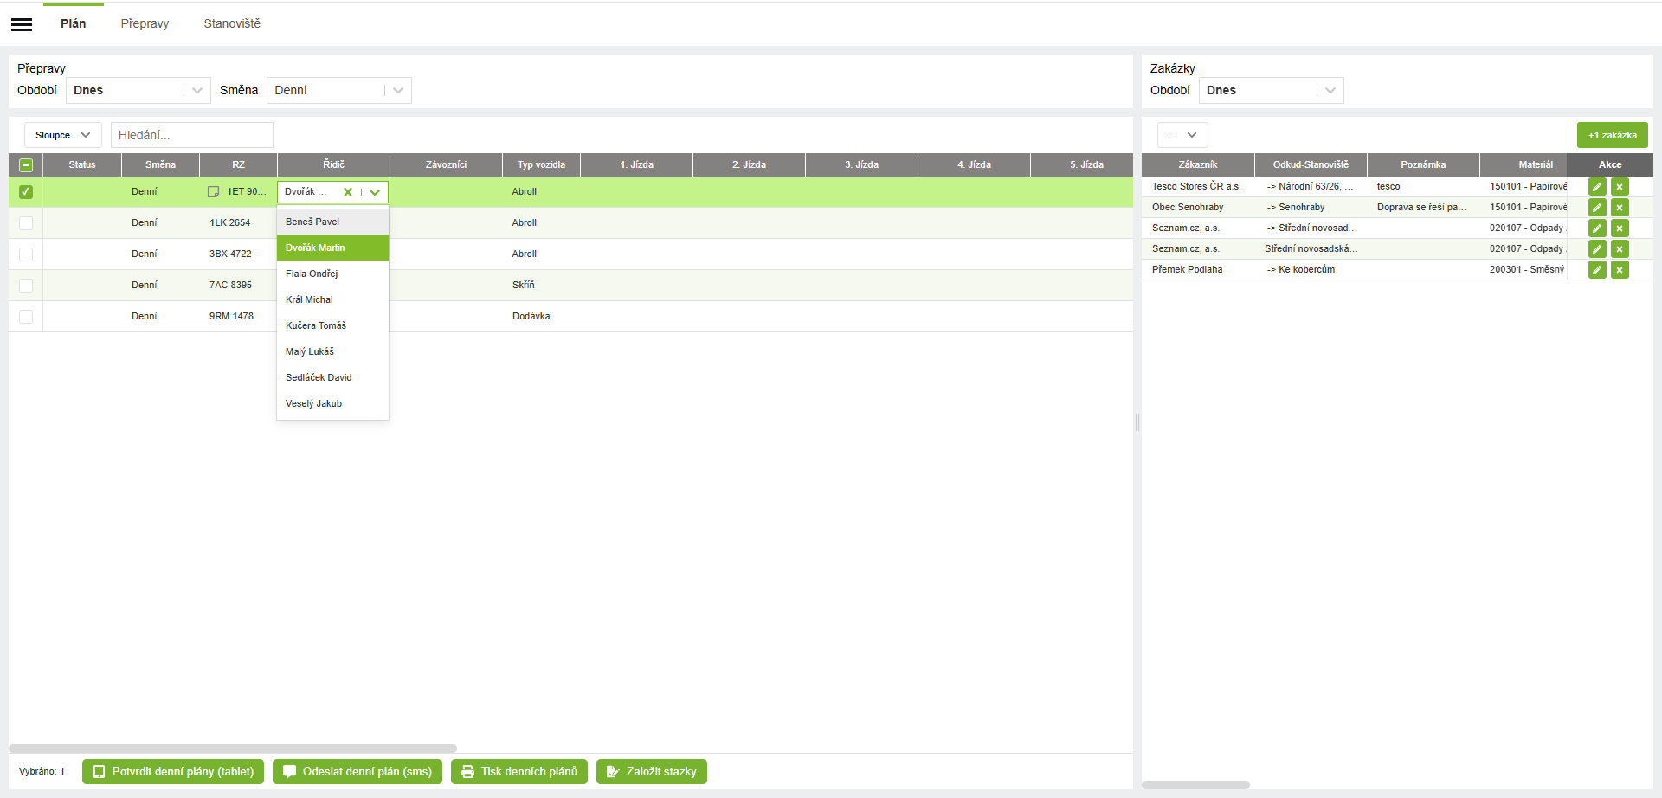Switch to the Stanoviště tab

[x=232, y=24]
